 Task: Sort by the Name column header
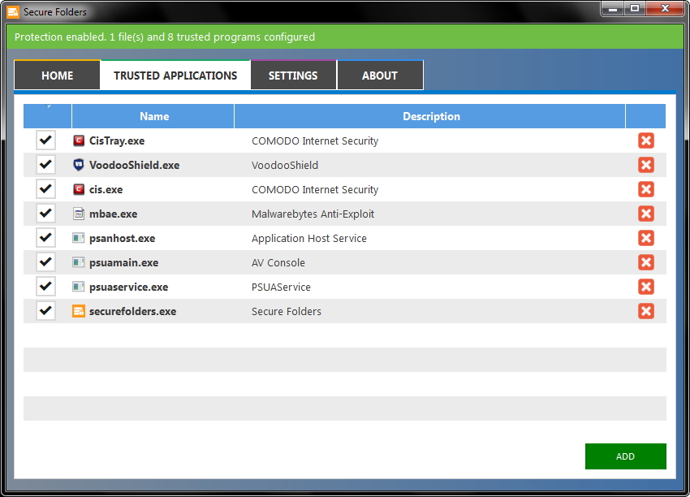[153, 116]
